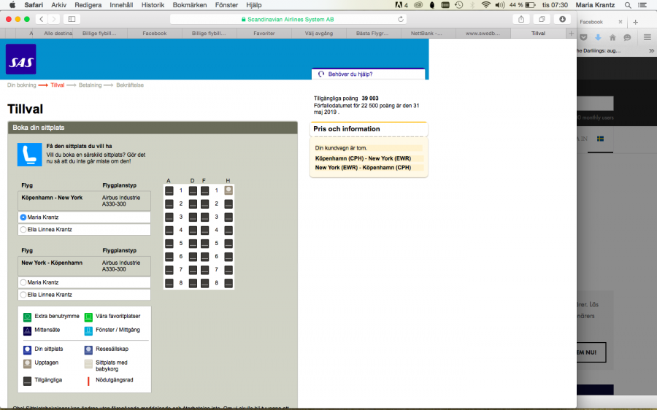This screenshot has width=657, height=410.
Task: Select seat 1F on the seat map
Action: 204,191
